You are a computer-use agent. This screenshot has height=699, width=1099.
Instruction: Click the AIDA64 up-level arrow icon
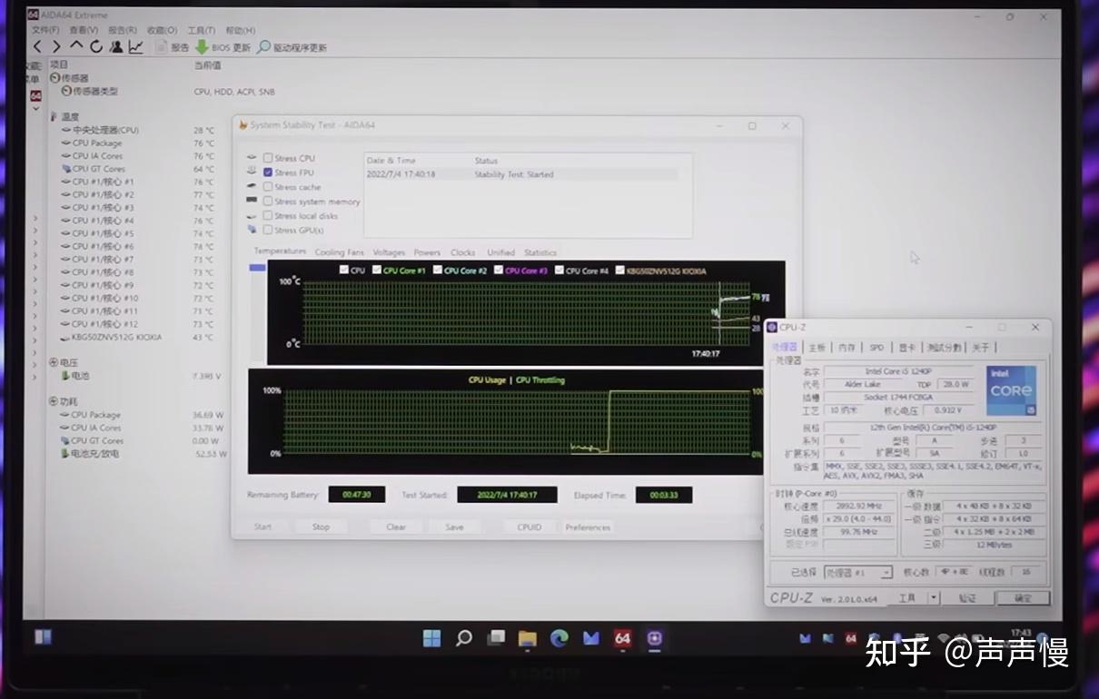[x=76, y=45]
